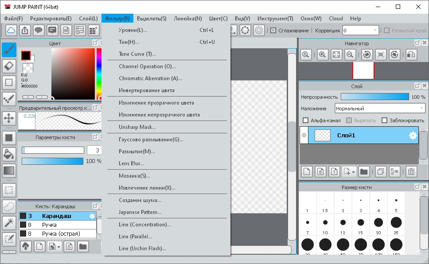The height and width of the screenshot is (264, 429).
Task: Open the Help menu
Action: point(356,19)
